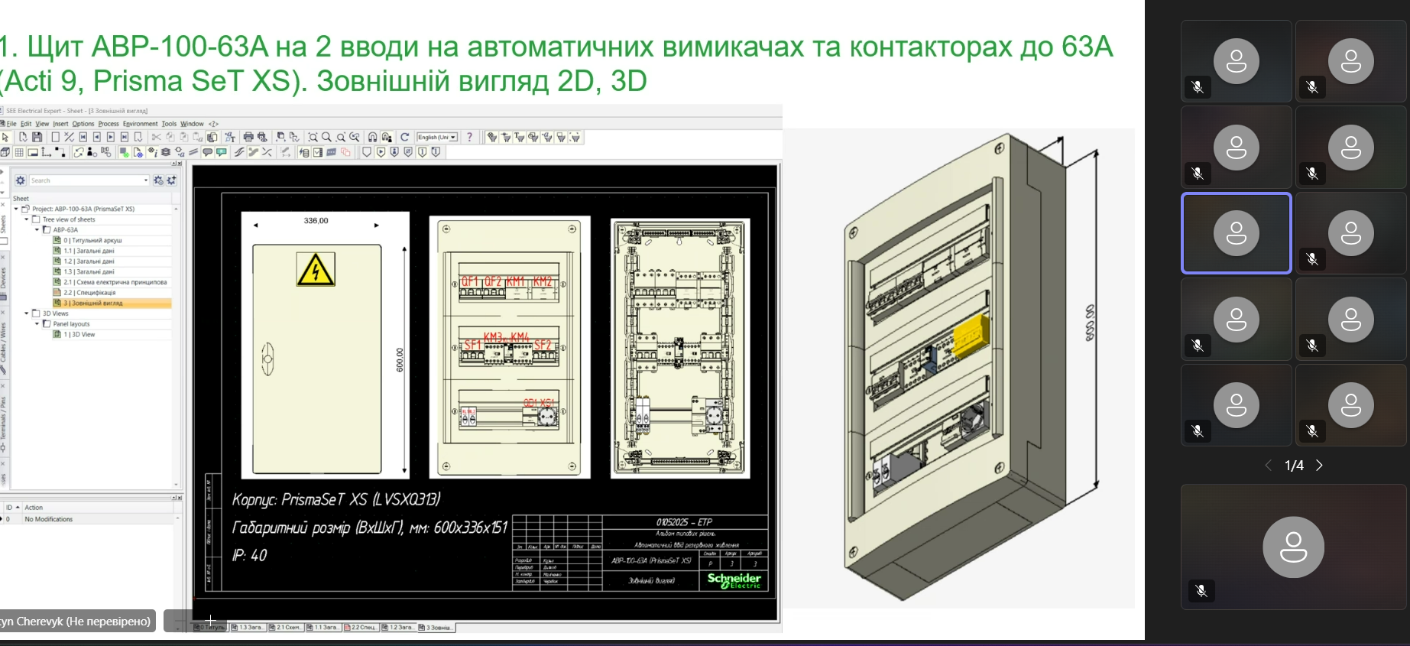The image size is (1410, 646).
Task: Go to first sheet navigation icon
Action: coord(83,137)
